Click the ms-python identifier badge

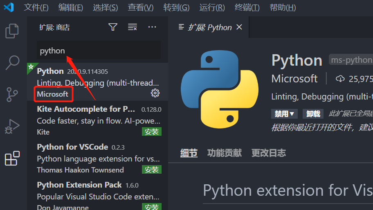[351, 60]
